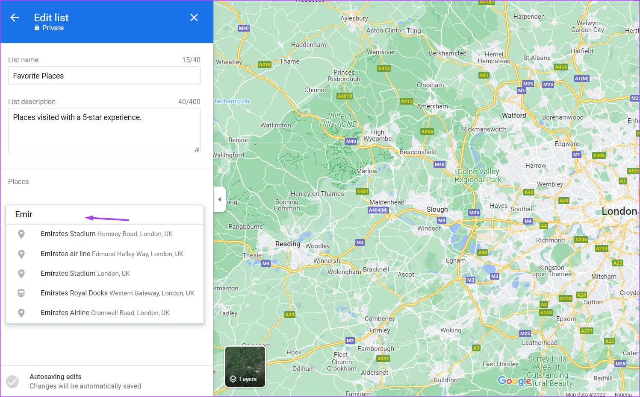The height and width of the screenshot is (397, 640).
Task: Click the Borehamwood label on map
Action: tap(563, 117)
